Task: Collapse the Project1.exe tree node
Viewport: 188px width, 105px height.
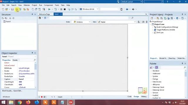Action: 151,24
